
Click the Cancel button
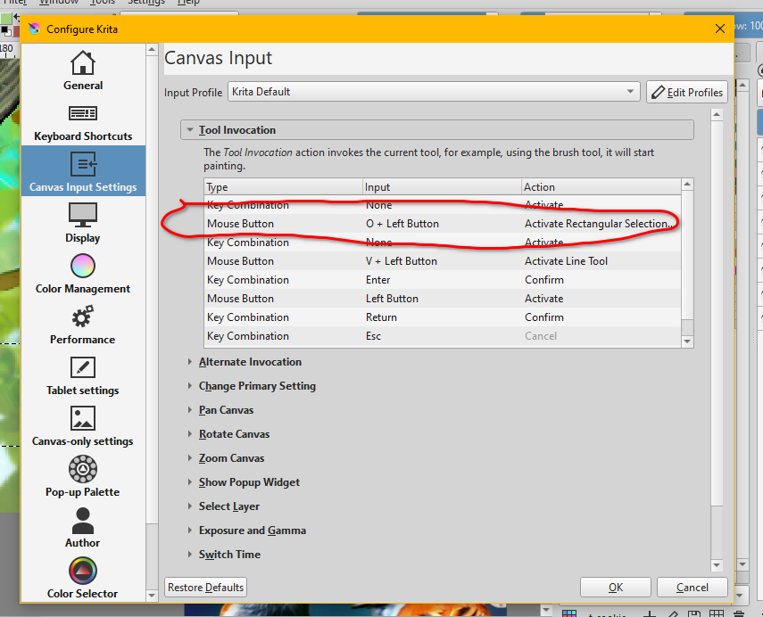point(692,588)
